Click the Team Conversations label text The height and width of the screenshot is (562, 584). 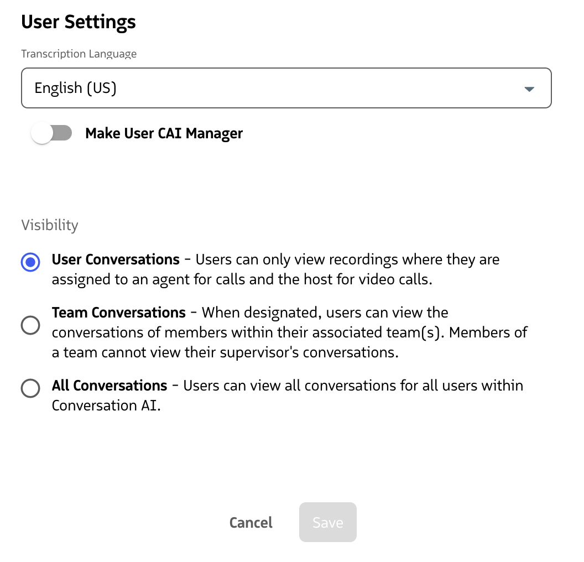click(118, 312)
